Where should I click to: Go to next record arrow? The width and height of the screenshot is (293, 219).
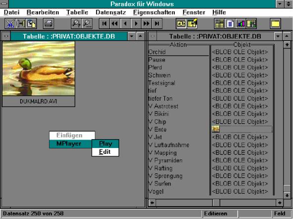(136, 24)
